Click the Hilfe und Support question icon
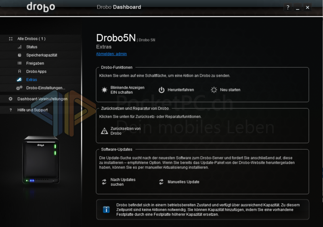Image resolution: width=323 pixels, height=227 pixels. (11, 110)
